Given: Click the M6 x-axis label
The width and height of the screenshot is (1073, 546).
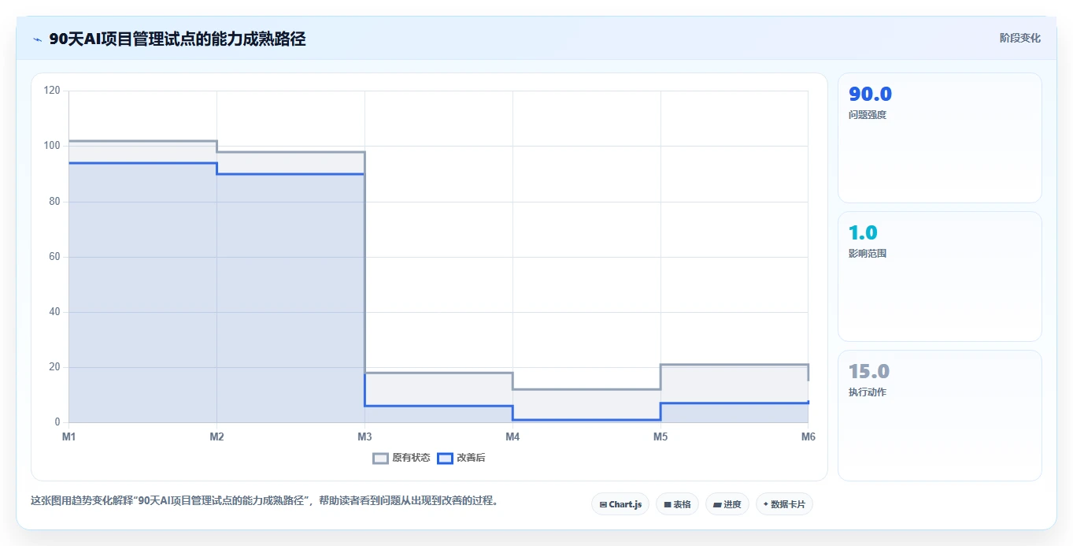Looking at the screenshot, I should 808,436.
